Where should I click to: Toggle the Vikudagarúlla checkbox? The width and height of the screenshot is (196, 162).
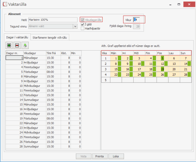pyautogui.click(x=82, y=20)
